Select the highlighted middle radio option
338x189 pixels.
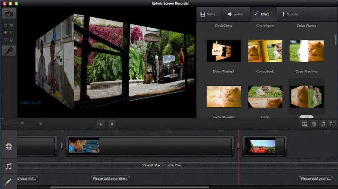[x=6, y=32]
